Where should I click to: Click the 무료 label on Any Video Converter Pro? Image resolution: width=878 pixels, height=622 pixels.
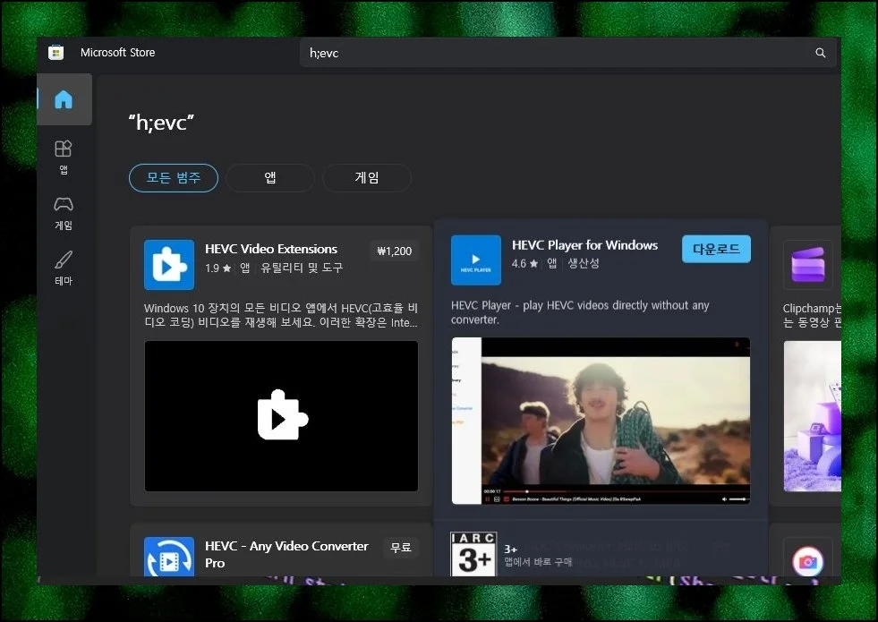click(x=400, y=547)
